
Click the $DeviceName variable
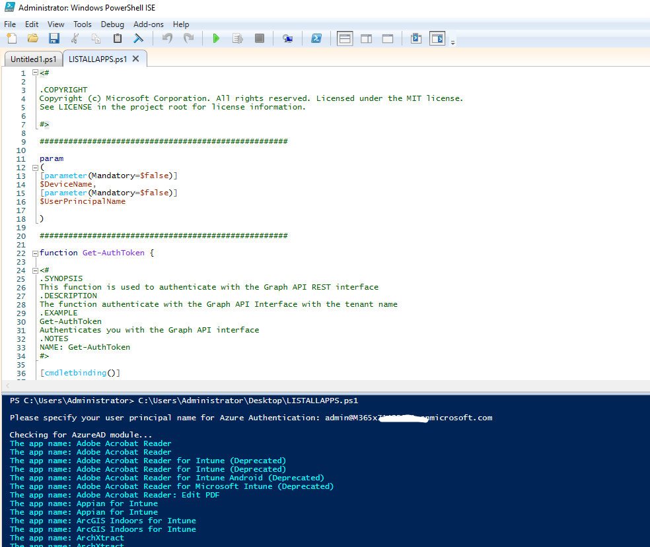pos(66,184)
